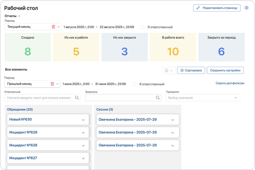Collapse the 'Отчеты' section chevron
The width and height of the screenshot is (255, 170).
click(x=19, y=16)
